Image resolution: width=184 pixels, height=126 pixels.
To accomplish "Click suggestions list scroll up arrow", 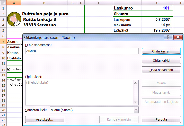I will click(x=135, y=83).
